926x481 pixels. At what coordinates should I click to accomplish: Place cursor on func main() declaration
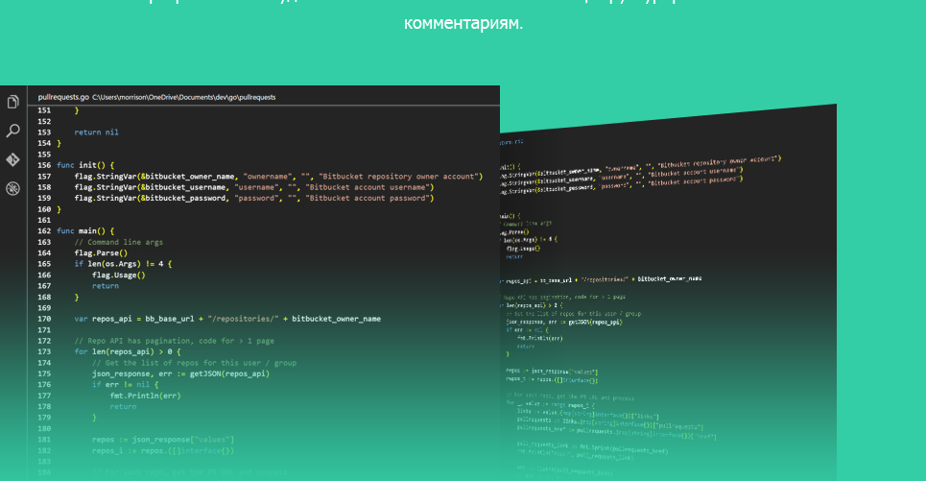[85, 231]
